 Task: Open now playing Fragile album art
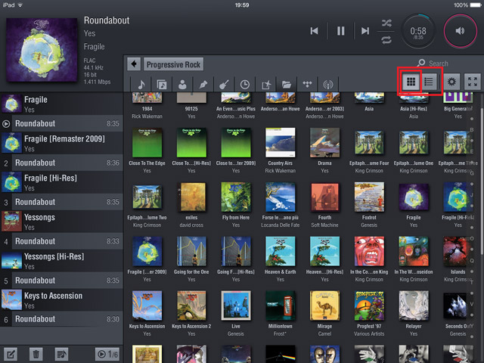42,50
